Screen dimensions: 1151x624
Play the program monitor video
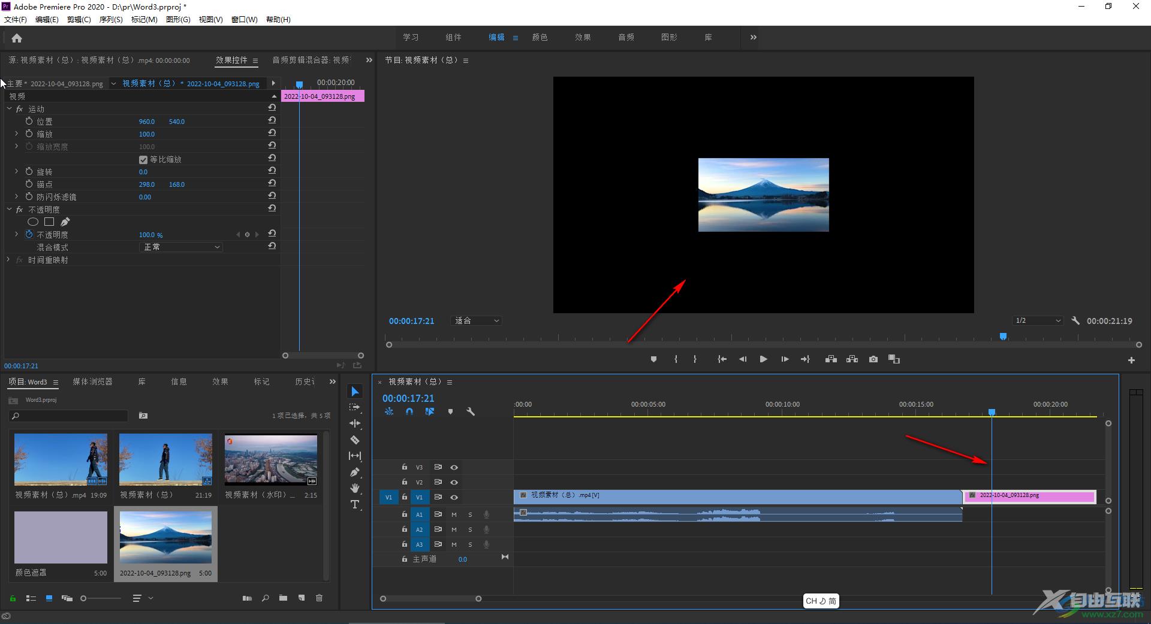tap(763, 359)
